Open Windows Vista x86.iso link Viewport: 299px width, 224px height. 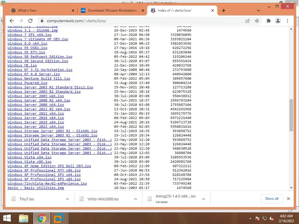coord(29,162)
